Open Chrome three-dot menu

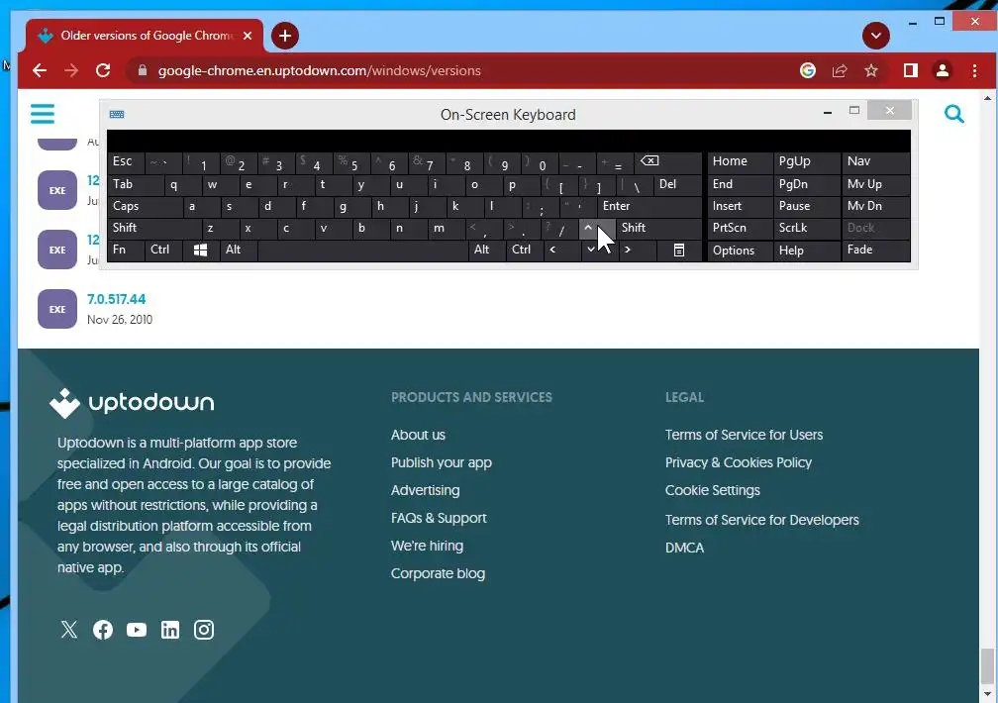974,70
